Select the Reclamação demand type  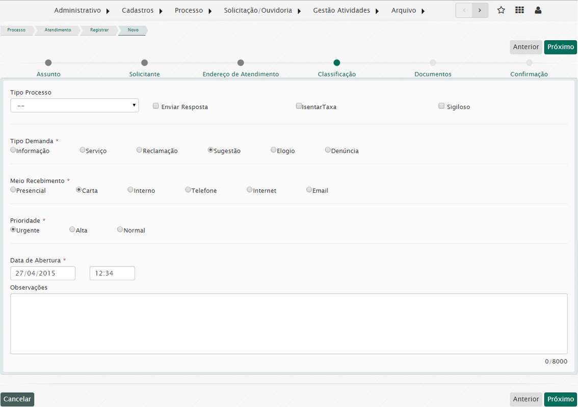139,150
